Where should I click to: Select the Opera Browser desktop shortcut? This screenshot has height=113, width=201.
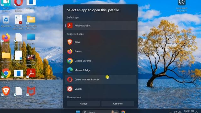[x=19, y=6]
